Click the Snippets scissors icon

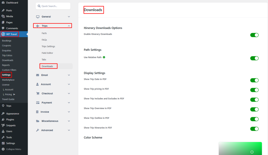coord(3,125)
